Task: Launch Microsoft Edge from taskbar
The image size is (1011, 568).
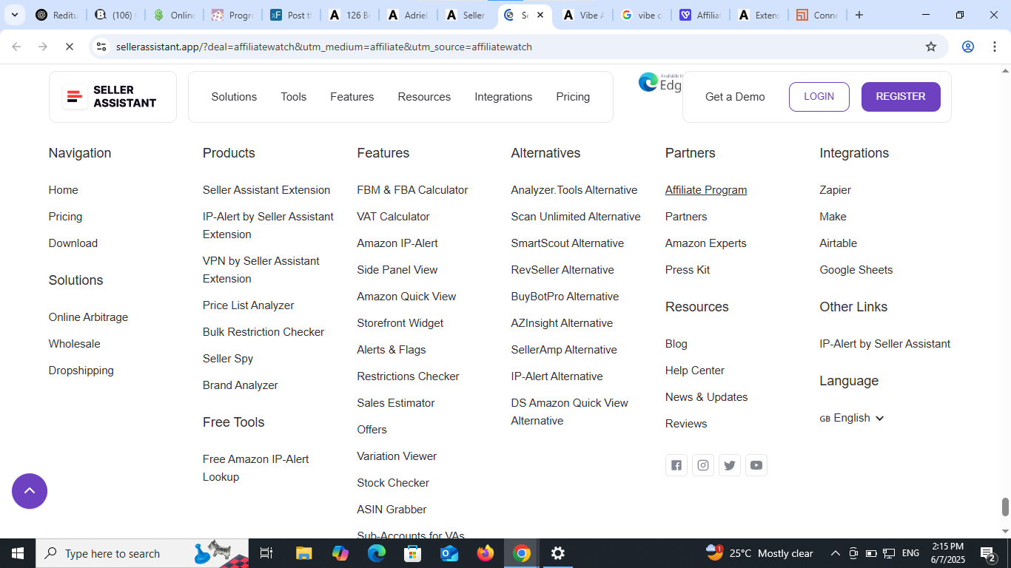Action: (x=377, y=553)
